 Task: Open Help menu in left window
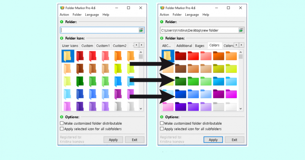(x=106, y=15)
